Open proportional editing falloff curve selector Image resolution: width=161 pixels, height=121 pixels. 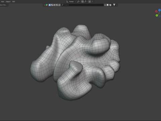pos(93,2)
